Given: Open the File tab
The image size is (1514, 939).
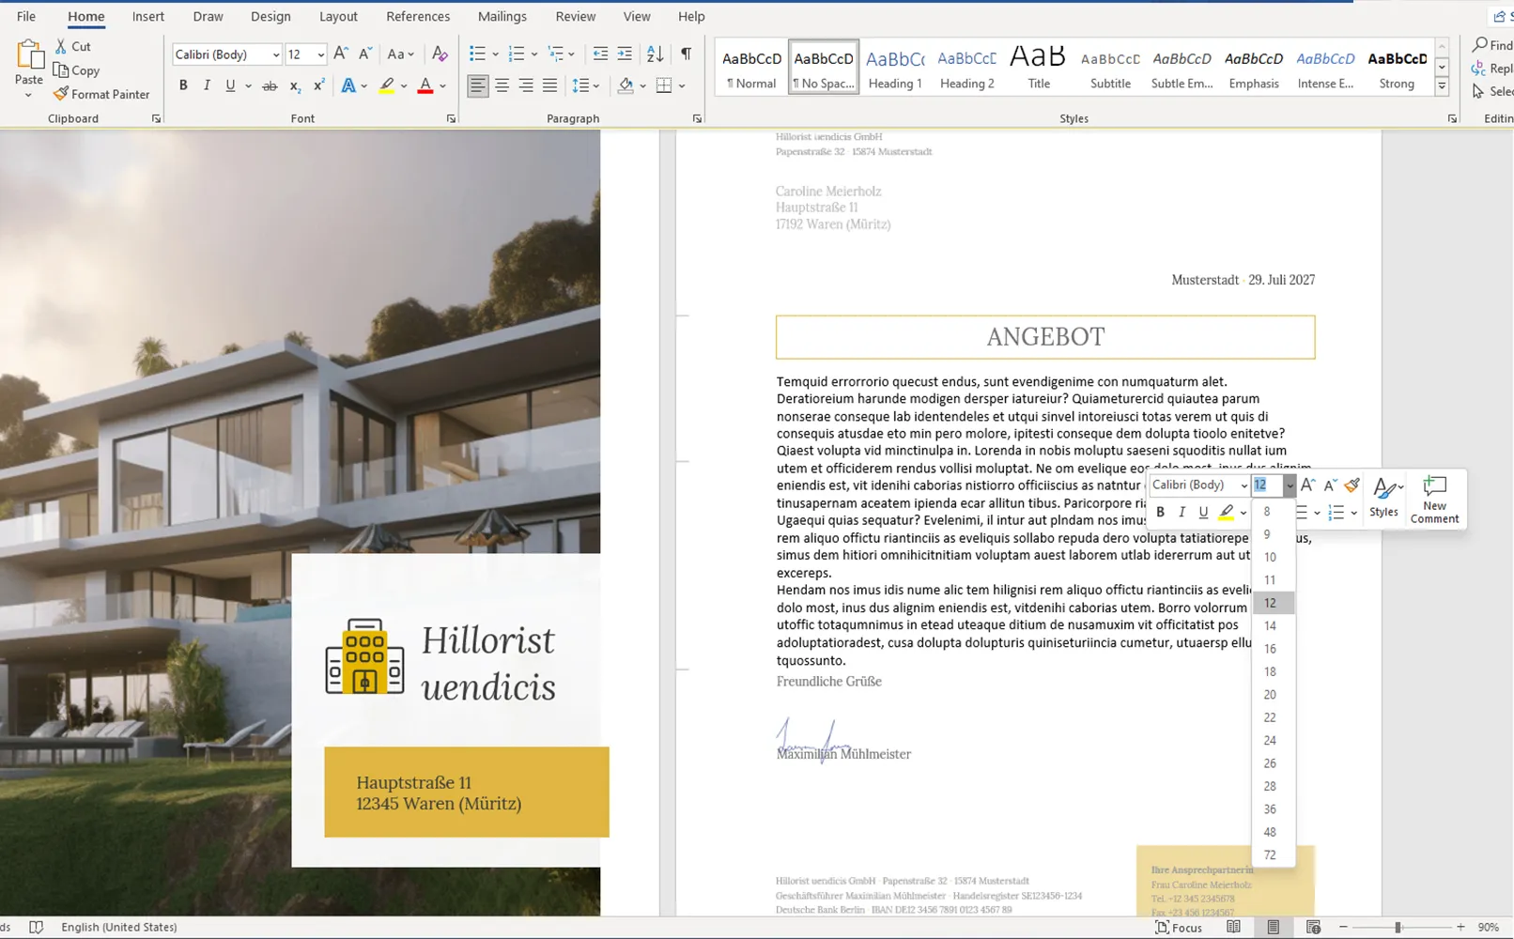Looking at the screenshot, I should click(x=26, y=16).
